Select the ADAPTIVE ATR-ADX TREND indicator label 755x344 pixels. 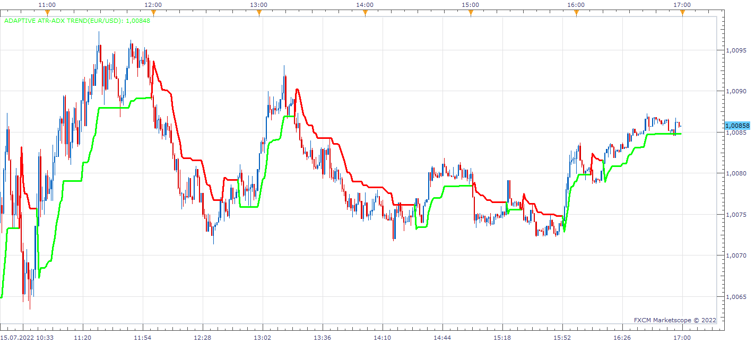77,21
